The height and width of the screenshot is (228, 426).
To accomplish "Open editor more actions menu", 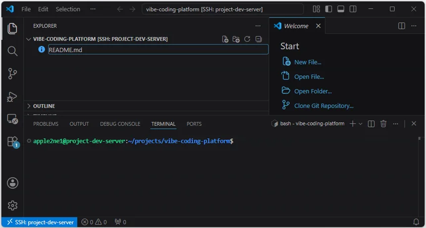I will point(414,26).
